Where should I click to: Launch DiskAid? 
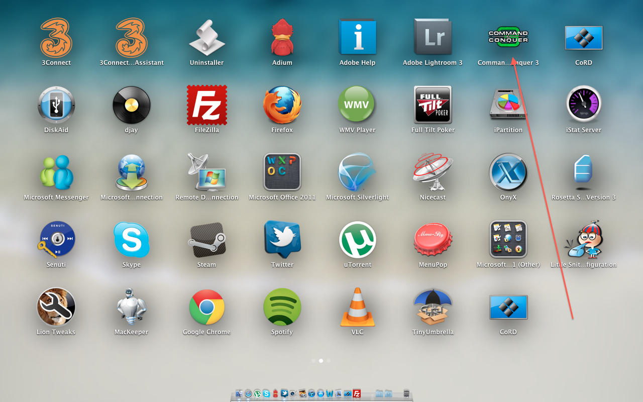coord(56,105)
